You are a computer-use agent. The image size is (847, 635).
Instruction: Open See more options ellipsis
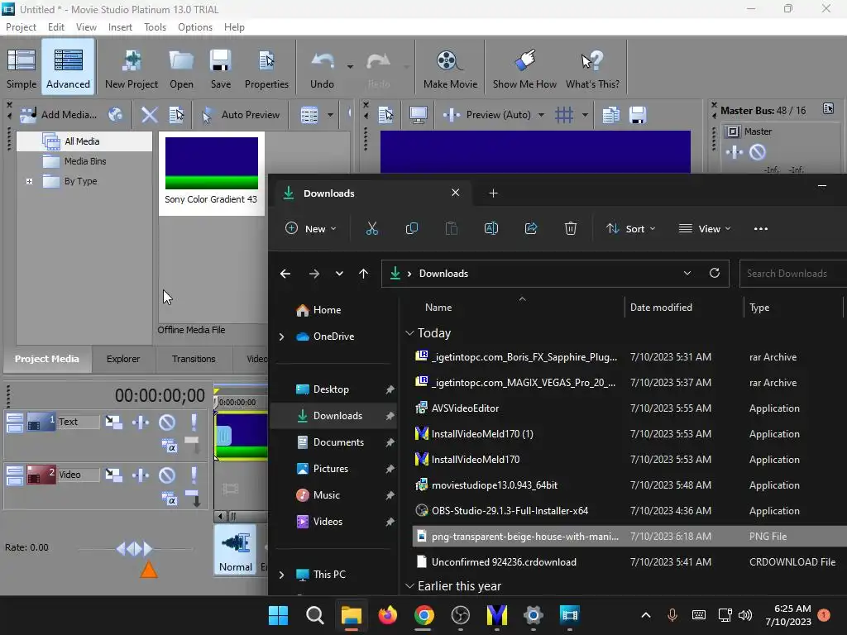tap(761, 228)
